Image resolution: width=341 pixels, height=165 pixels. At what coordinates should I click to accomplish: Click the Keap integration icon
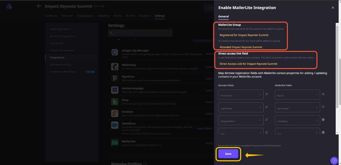(x=115, y=102)
